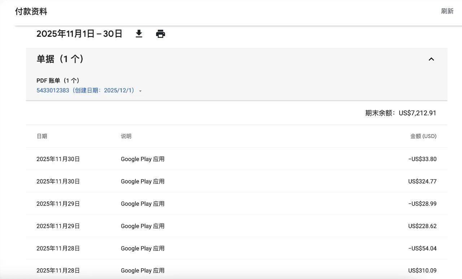The image size is (462, 279).
Task: Click the 付款资料 page title
Action: pos(31,12)
